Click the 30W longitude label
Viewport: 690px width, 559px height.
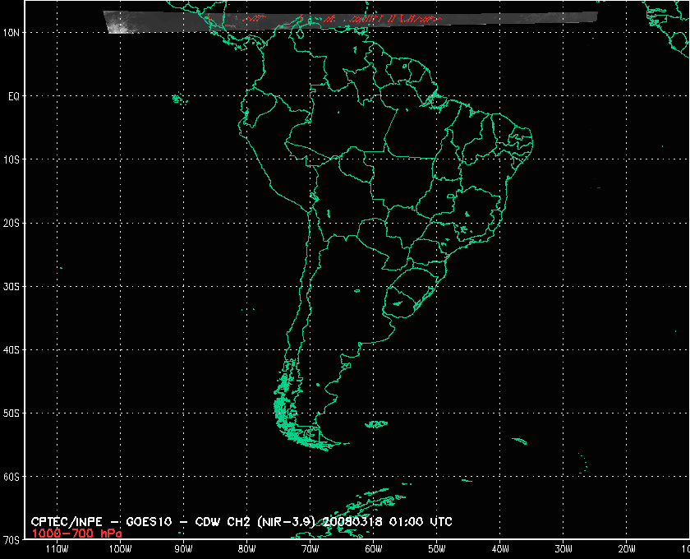click(563, 549)
